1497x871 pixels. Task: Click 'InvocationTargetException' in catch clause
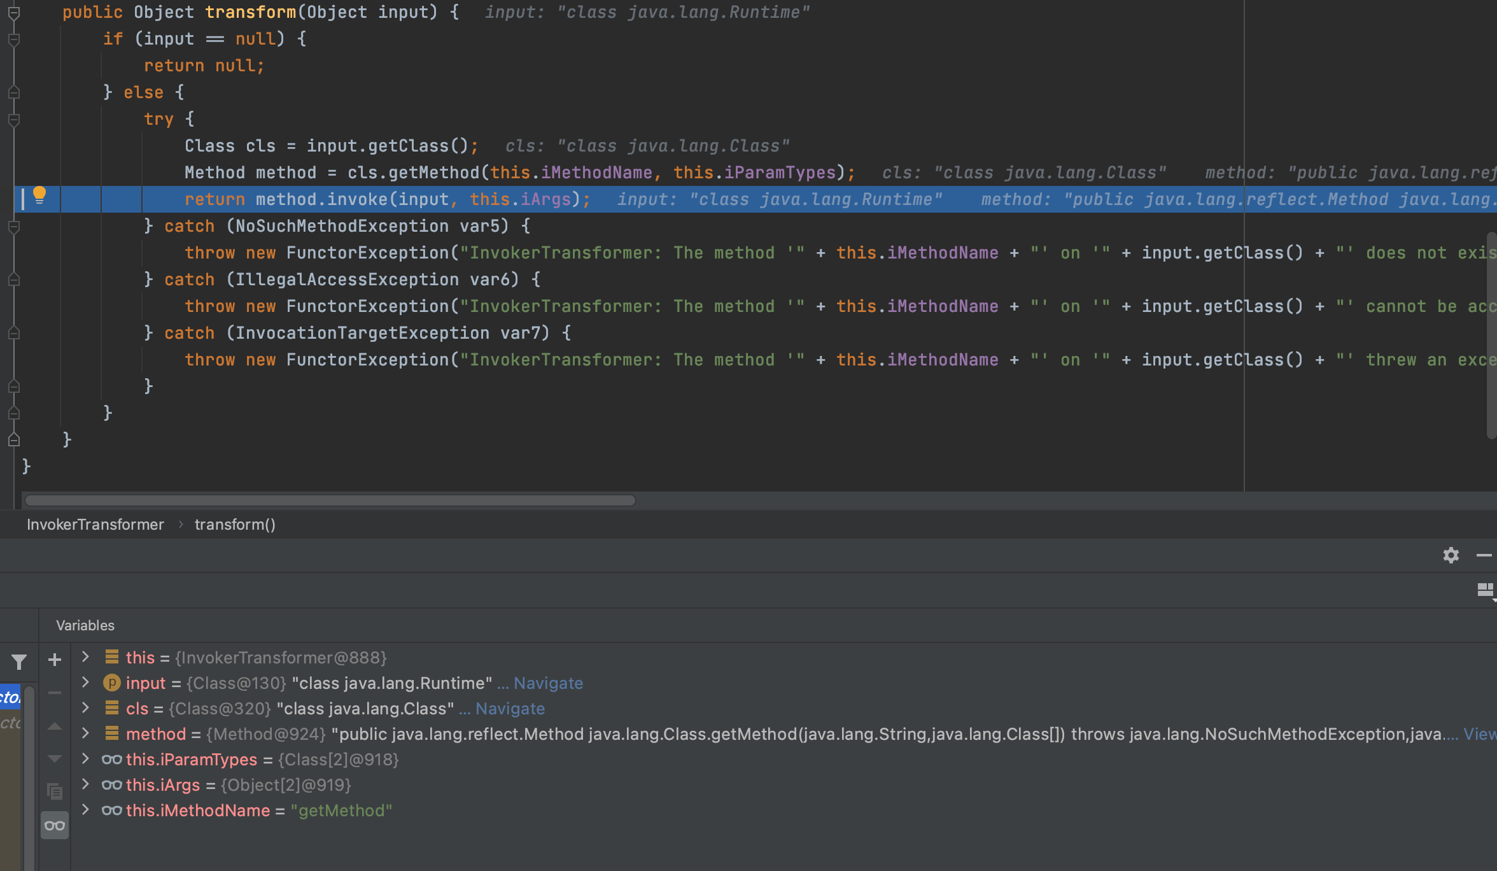click(x=362, y=333)
